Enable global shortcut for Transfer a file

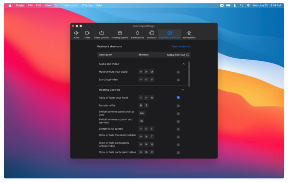coord(178,106)
